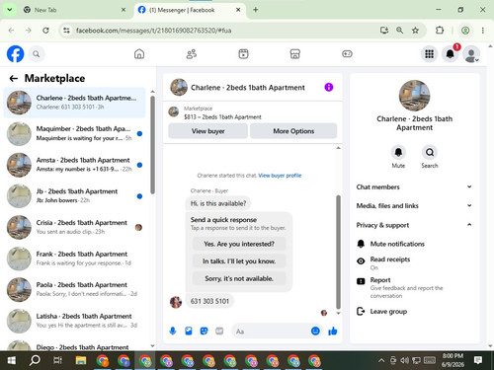Click More Options button

click(293, 131)
